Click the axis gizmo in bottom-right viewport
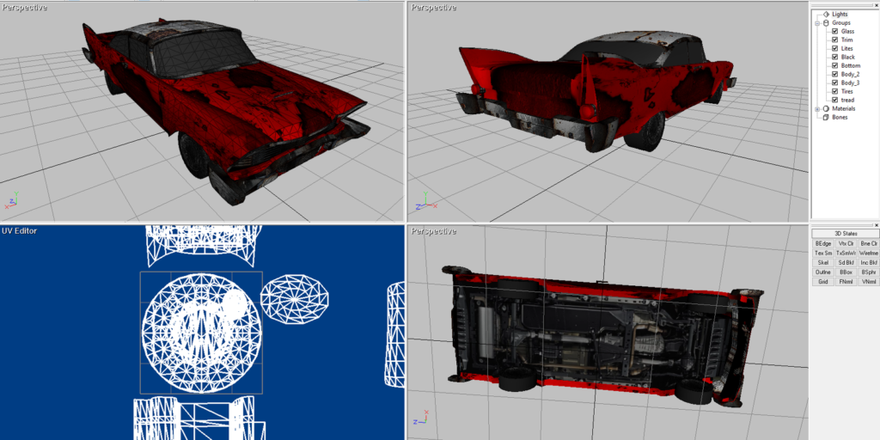Screen dimensions: 880x440 [419, 421]
